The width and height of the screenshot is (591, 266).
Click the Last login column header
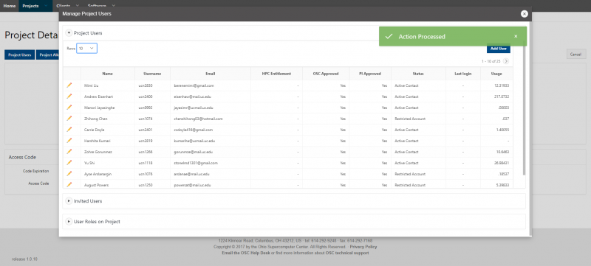[x=463, y=74]
